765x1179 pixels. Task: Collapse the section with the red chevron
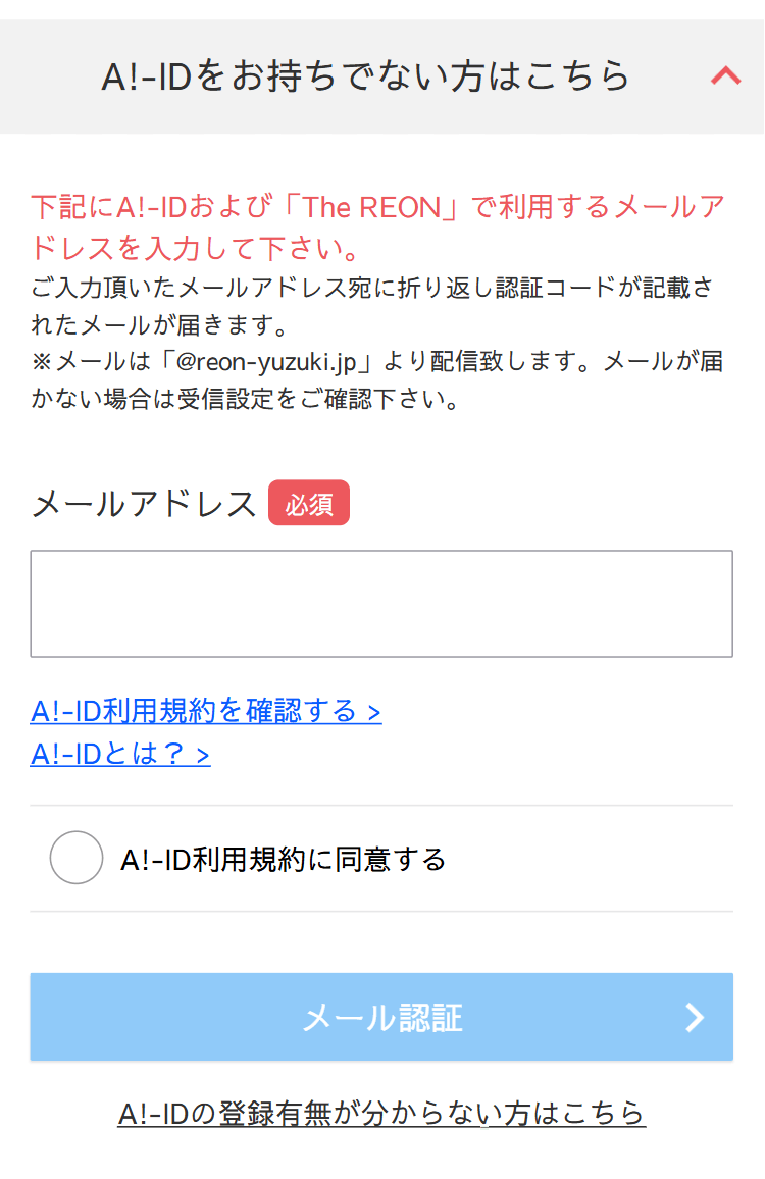pos(726,76)
